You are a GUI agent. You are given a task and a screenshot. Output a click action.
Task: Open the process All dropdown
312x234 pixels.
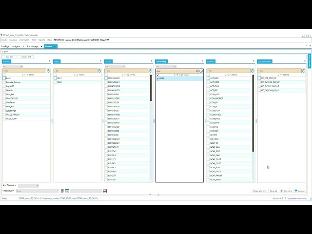pos(115,66)
